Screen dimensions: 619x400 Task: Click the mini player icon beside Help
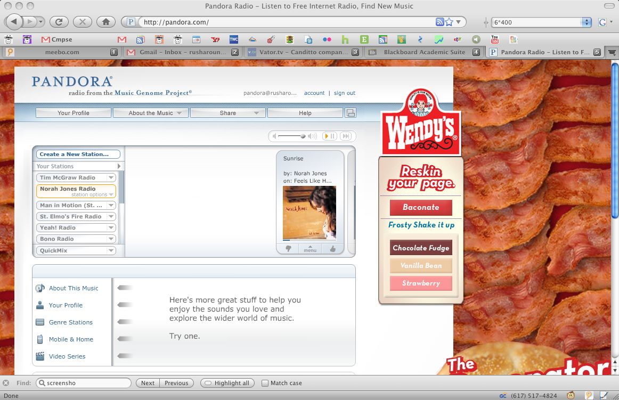pyautogui.click(x=351, y=113)
